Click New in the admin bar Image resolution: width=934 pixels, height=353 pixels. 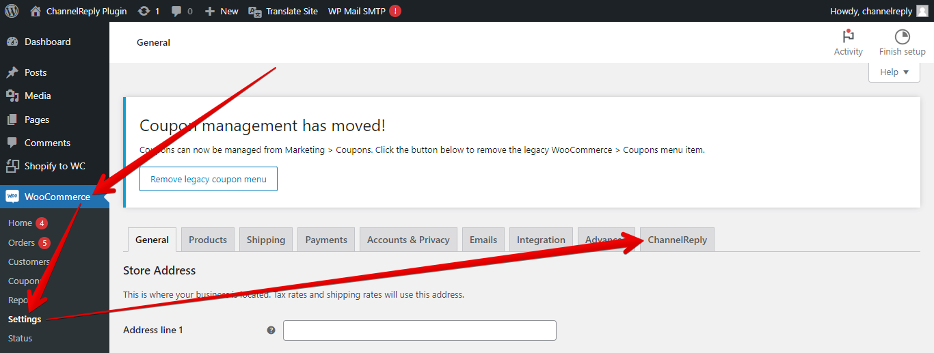(229, 11)
